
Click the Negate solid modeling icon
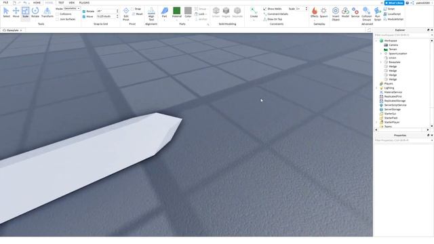pyautogui.click(x=226, y=12)
